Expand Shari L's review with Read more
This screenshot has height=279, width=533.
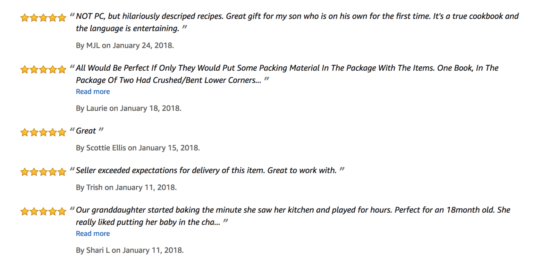pyautogui.click(x=92, y=233)
